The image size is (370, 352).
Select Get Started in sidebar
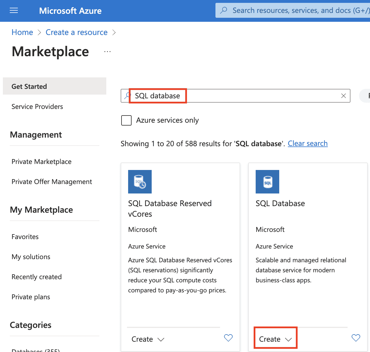click(x=29, y=86)
